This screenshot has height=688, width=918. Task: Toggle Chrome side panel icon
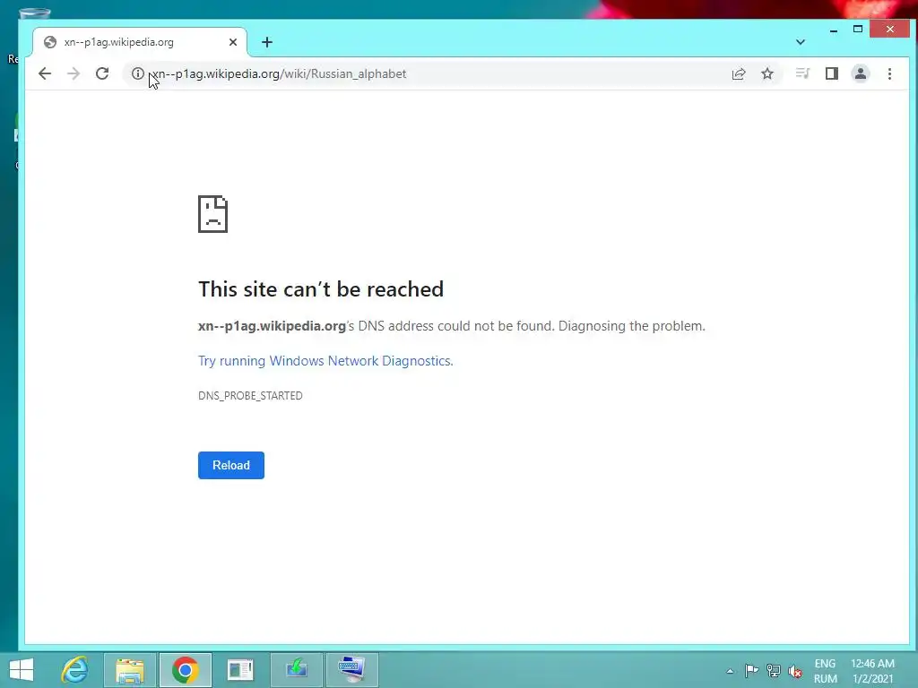point(832,73)
